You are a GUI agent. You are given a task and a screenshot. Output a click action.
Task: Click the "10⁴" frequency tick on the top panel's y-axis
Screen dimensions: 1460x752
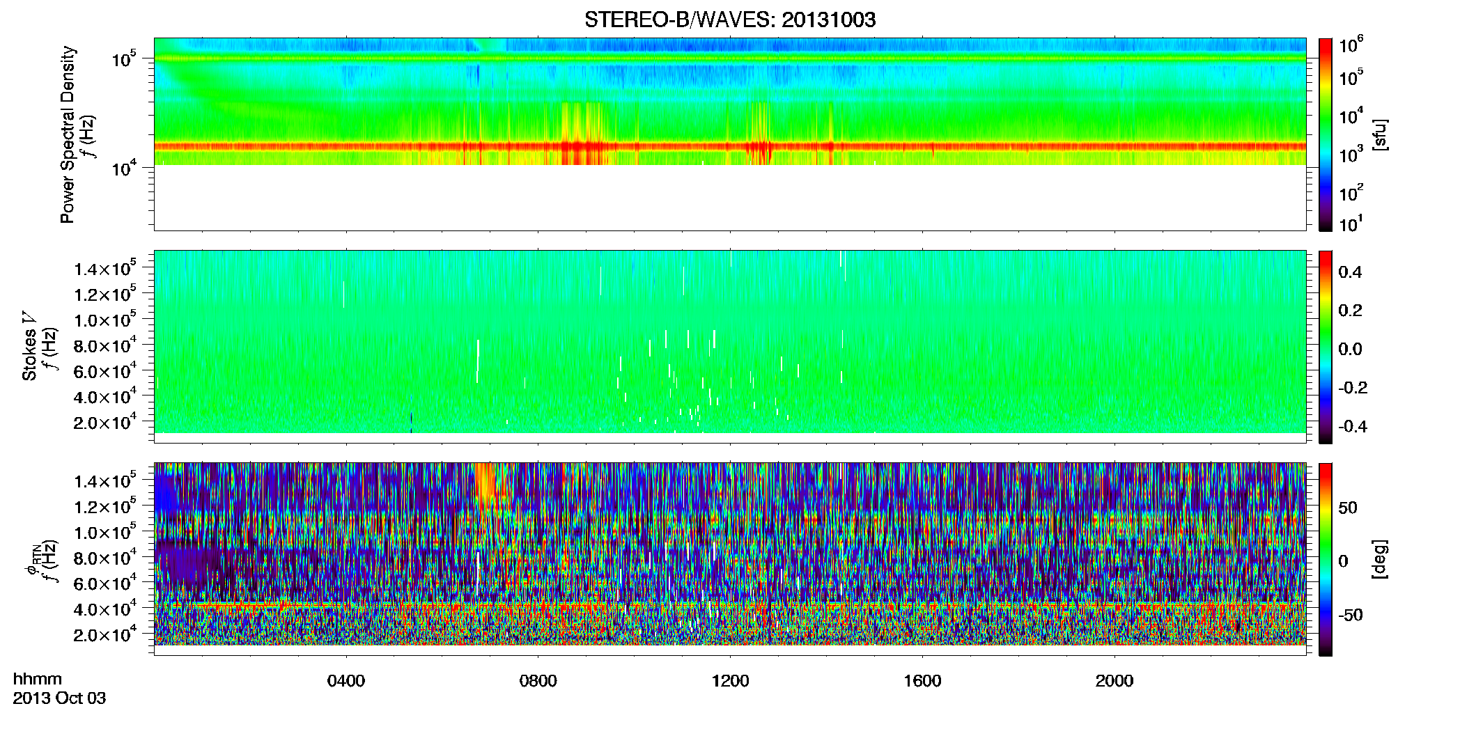point(124,169)
